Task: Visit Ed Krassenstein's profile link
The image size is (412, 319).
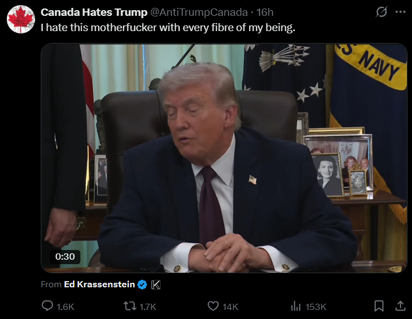Action: (100, 284)
